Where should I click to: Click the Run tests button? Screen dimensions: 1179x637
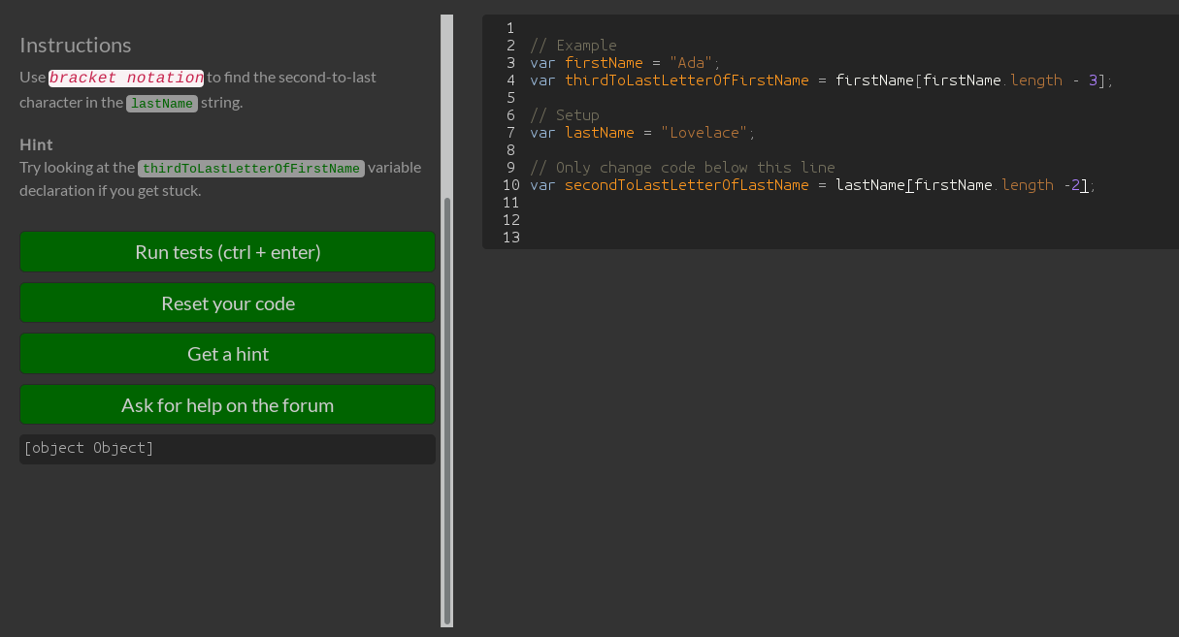coord(228,252)
